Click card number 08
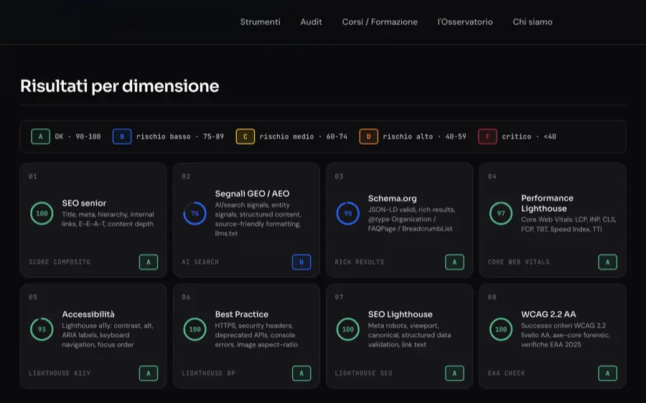This screenshot has height=403, width=646. pyautogui.click(x=492, y=297)
